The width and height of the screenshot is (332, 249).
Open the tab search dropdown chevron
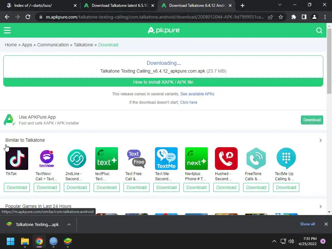280,5
